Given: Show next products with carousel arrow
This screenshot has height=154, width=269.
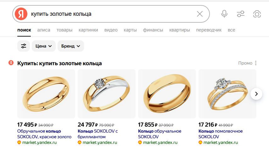Looking at the screenshot, I should [x=256, y=94].
